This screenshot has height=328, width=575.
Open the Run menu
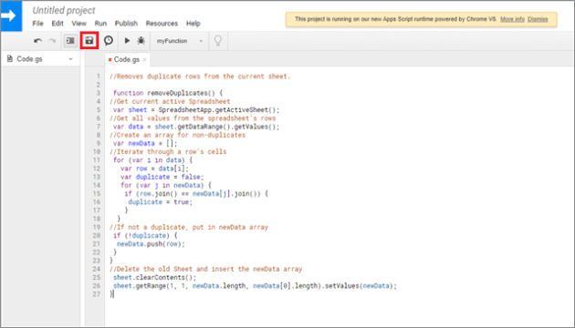[x=100, y=24]
